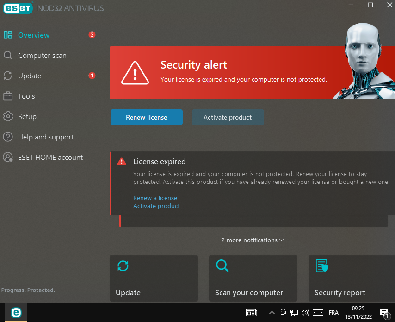Image resolution: width=395 pixels, height=322 pixels.
Task: Click the Update refresh icon in sidebar
Action: tap(8, 76)
